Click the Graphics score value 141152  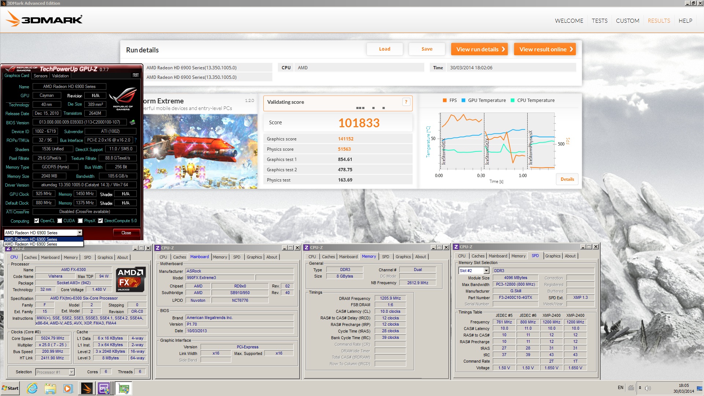click(346, 139)
